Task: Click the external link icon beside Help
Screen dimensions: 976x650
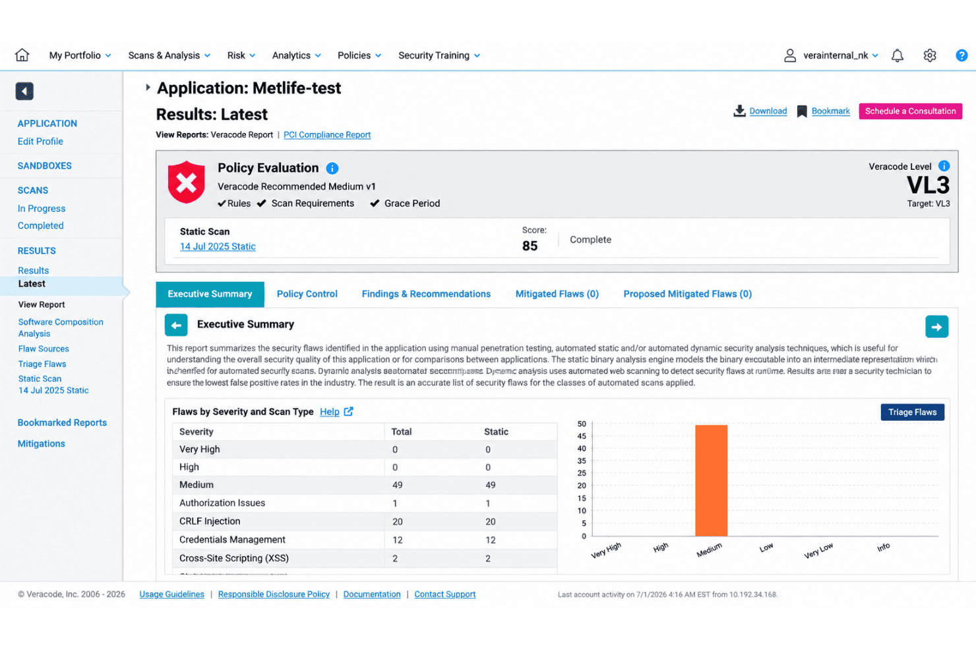Action: click(348, 412)
